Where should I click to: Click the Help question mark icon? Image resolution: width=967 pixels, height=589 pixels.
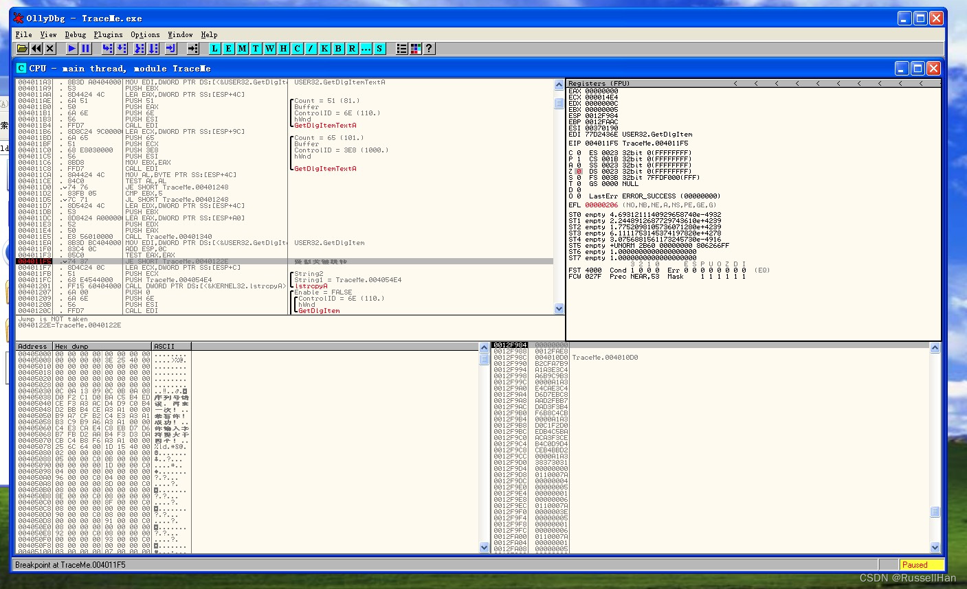429,49
